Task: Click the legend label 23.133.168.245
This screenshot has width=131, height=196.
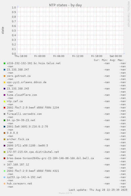Action: (18, 88)
